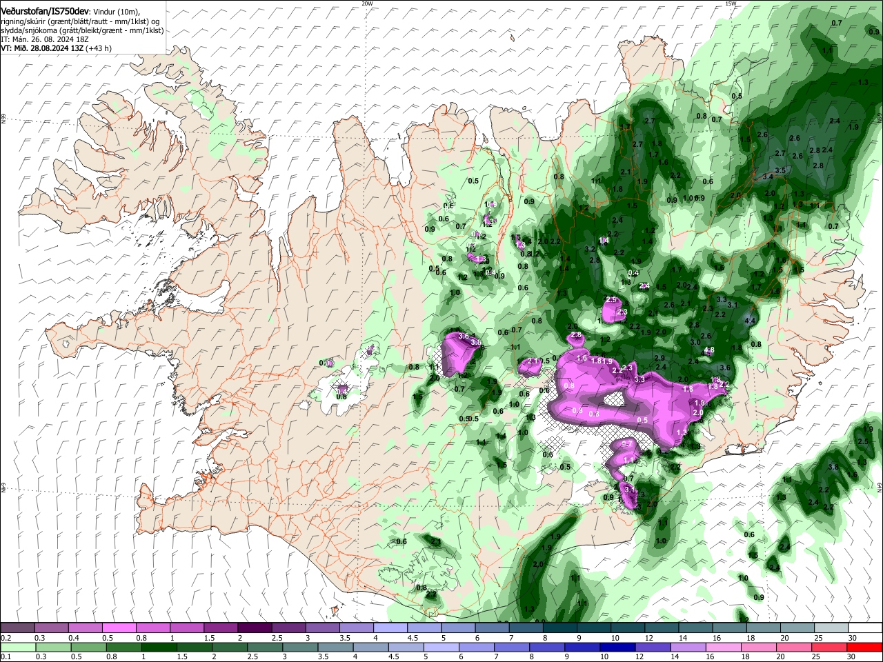Click the bright magenta swatch between 0.5 and 0.8, top row
Viewport: 883px width, 662px height.
[119, 628]
